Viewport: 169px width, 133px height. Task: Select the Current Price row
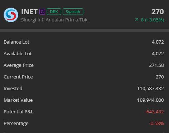pos(84,77)
